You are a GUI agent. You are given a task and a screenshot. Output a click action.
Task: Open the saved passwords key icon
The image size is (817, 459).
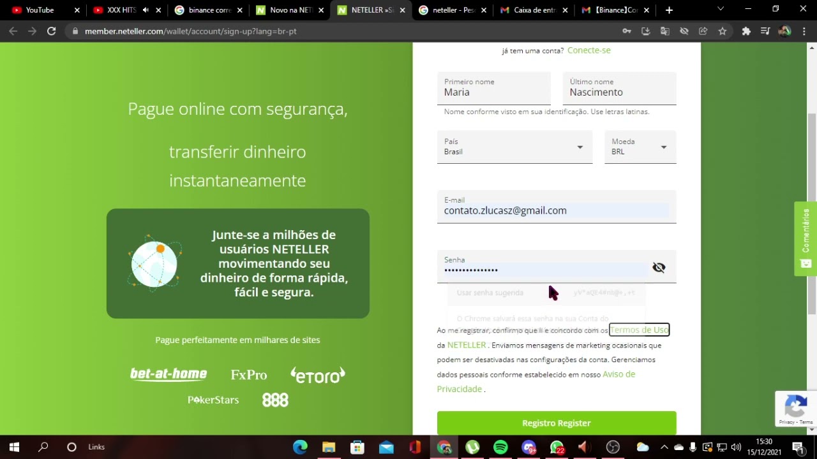point(627,31)
